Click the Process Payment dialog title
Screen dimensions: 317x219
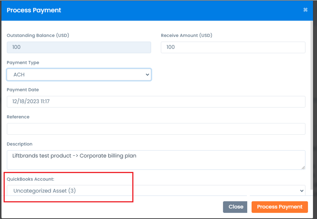pyautogui.click(x=34, y=10)
